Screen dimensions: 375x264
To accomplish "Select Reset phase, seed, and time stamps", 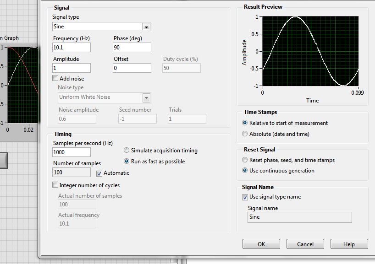I will 245,160.
